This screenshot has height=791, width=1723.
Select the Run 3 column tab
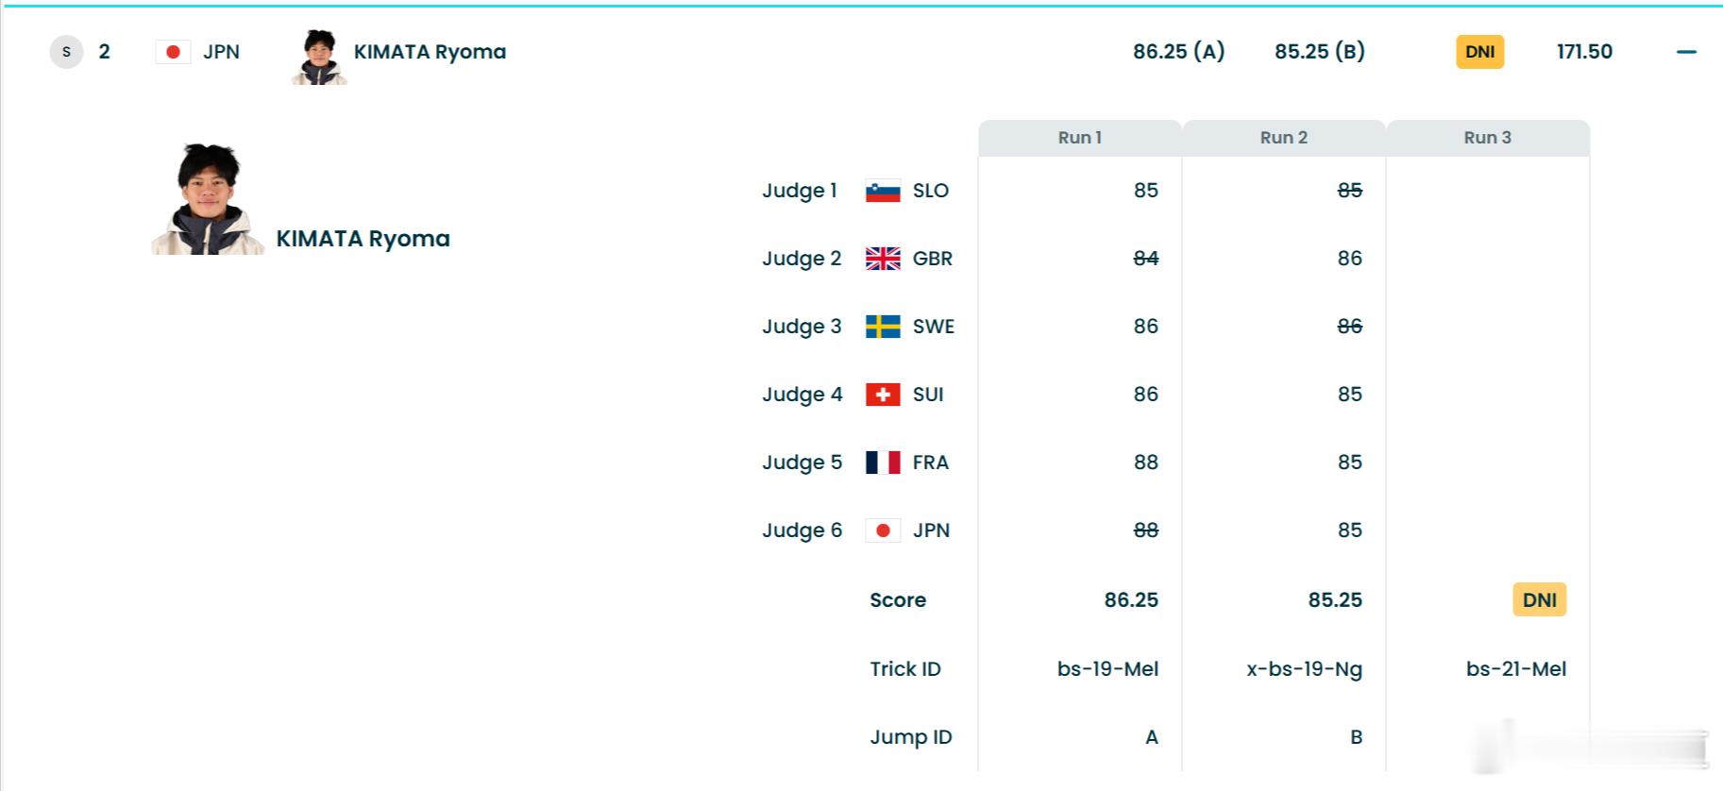coord(1487,138)
